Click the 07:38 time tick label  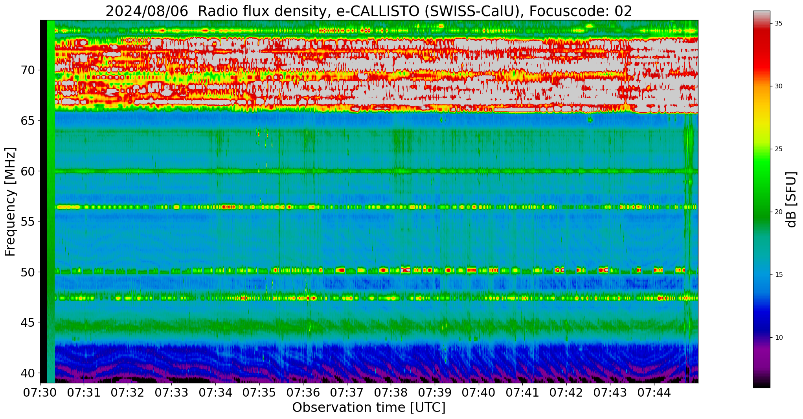pyautogui.click(x=391, y=393)
